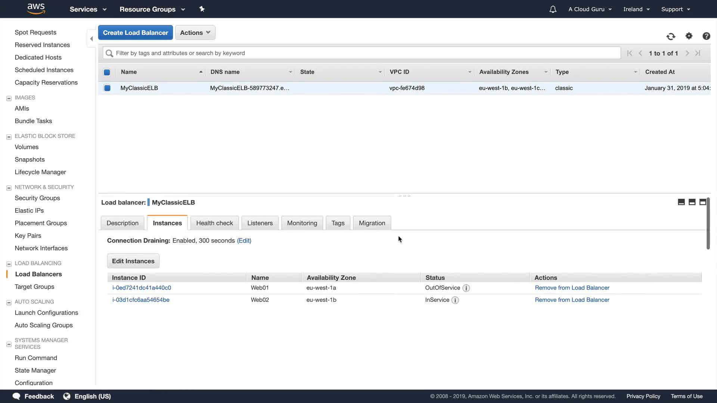Open the Ireland region dropdown
This screenshot has width=717, height=403.
click(x=636, y=9)
